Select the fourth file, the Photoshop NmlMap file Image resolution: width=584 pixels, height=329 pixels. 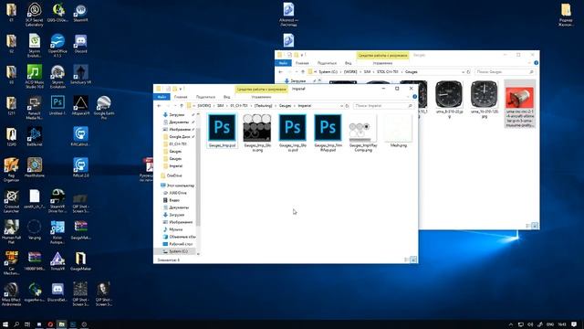328,133
